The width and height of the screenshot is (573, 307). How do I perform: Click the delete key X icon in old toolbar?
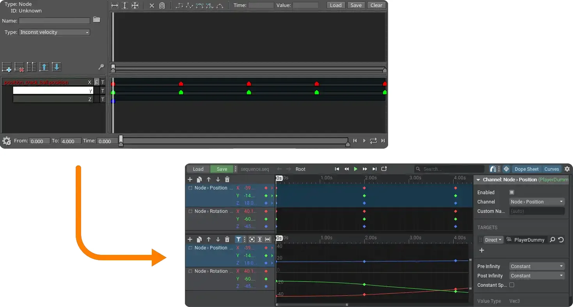coord(152,5)
